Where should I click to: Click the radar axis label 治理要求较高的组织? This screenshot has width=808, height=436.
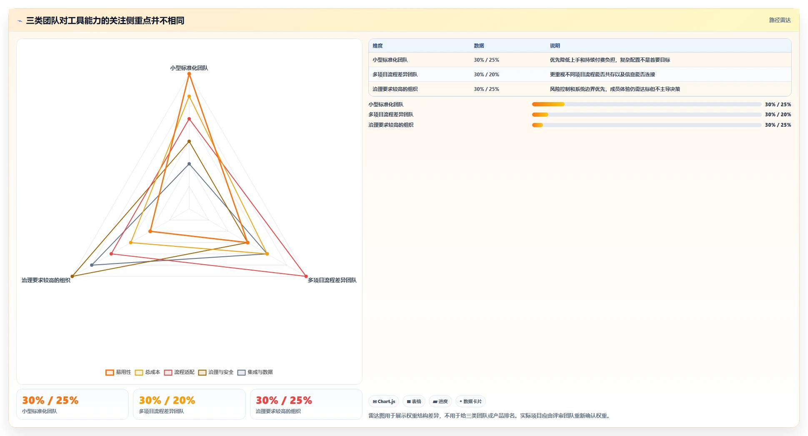pyautogui.click(x=46, y=280)
